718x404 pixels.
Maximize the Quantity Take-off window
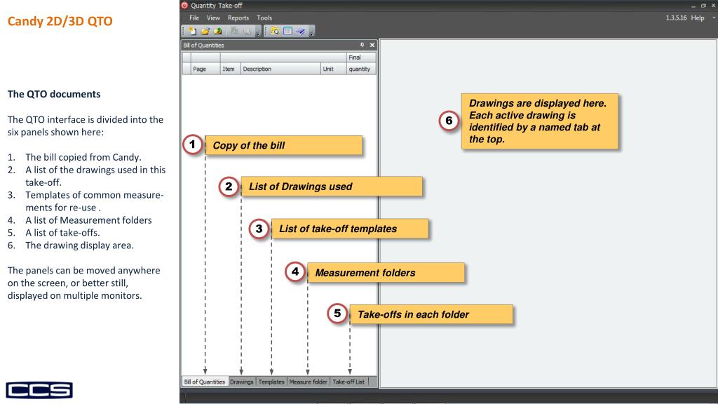click(703, 6)
